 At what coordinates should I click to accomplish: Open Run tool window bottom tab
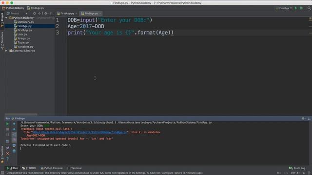(x=12, y=168)
